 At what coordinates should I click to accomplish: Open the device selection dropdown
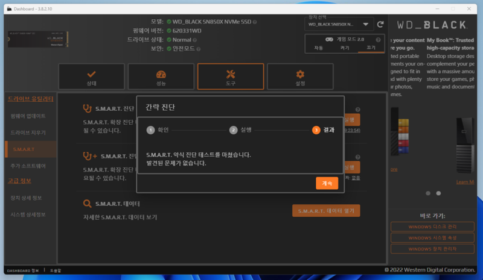(339, 24)
